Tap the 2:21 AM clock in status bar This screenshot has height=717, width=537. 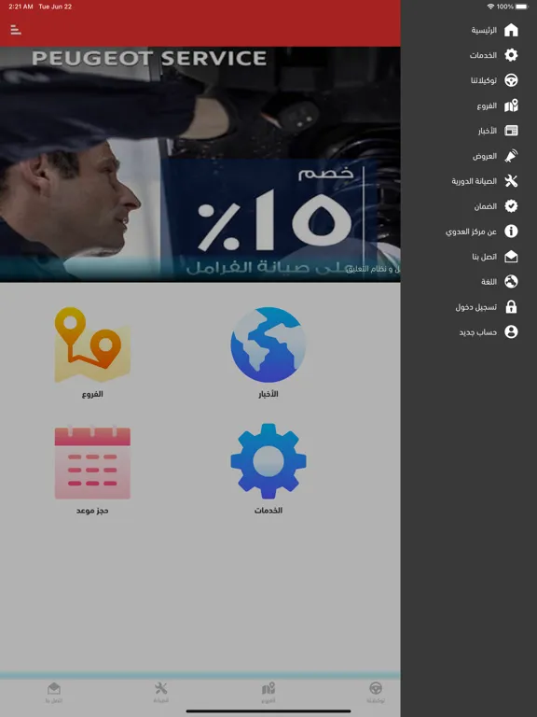point(21,7)
